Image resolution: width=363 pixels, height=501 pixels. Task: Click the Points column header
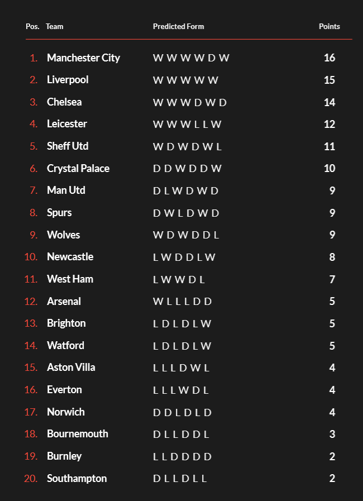(329, 26)
